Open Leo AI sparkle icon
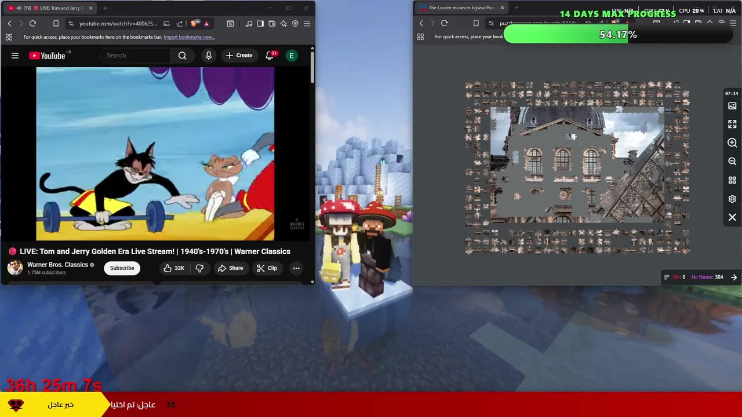Viewport: 742px width, 417px height. point(283,24)
